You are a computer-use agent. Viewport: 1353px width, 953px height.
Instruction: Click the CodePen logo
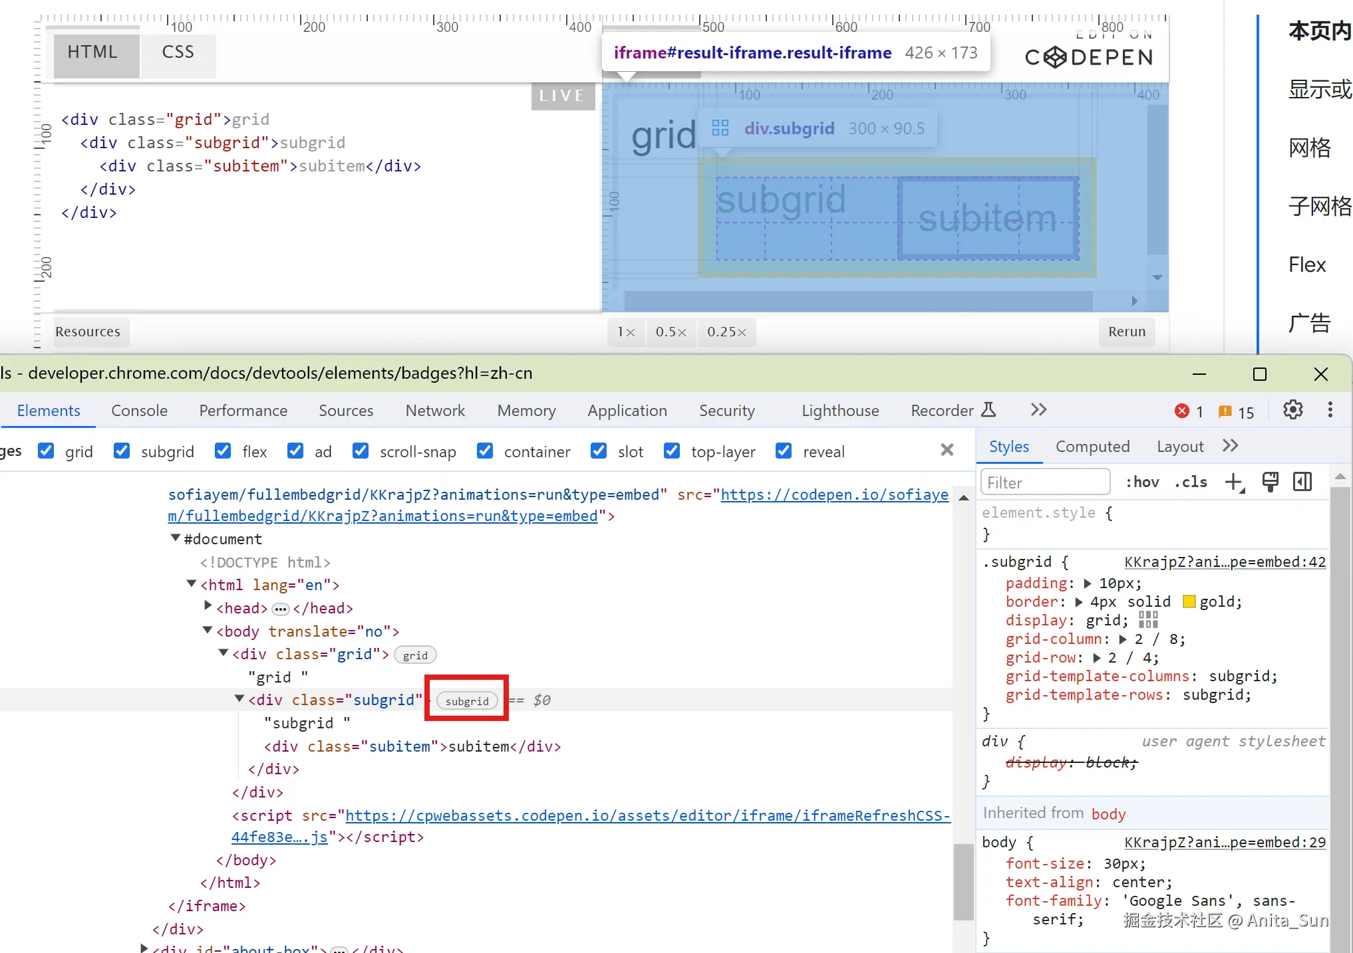pyautogui.click(x=1089, y=57)
